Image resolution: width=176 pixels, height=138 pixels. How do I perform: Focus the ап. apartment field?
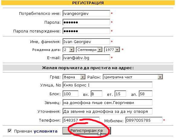[145, 94]
